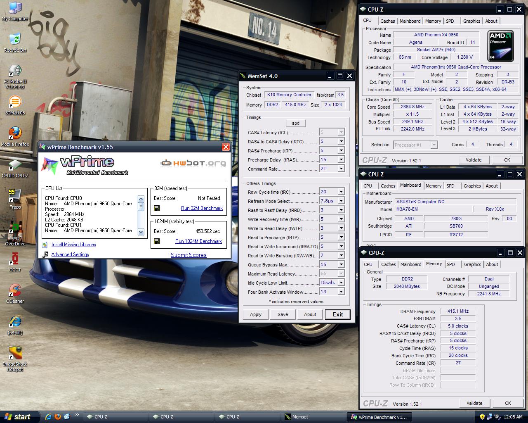Select CPU tab in bottom CPU-Z window
The height and width of the screenshot is (423, 528).
(x=368, y=264)
